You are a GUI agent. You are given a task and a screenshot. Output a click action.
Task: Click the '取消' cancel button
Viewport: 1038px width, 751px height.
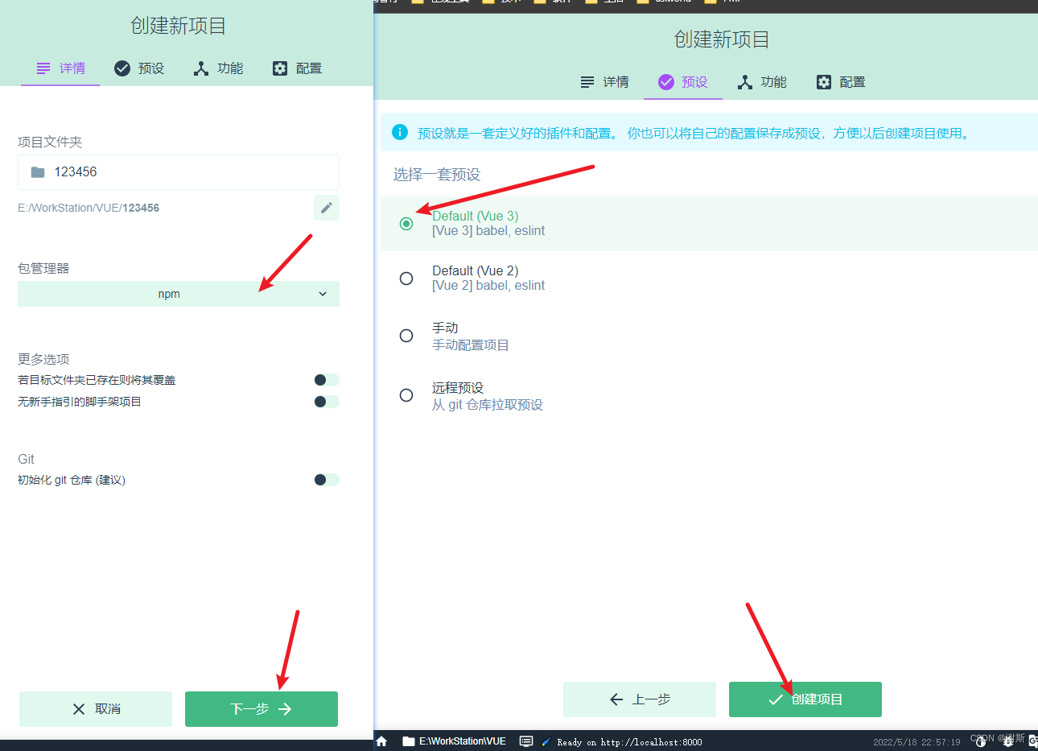pos(96,709)
